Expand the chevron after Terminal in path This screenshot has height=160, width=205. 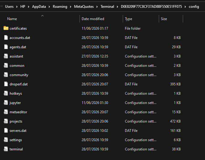click(117, 7)
